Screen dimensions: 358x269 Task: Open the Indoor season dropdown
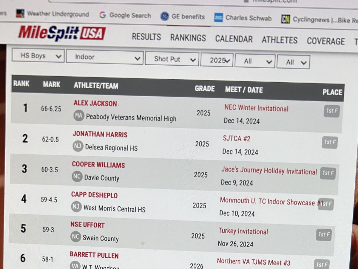(105, 57)
